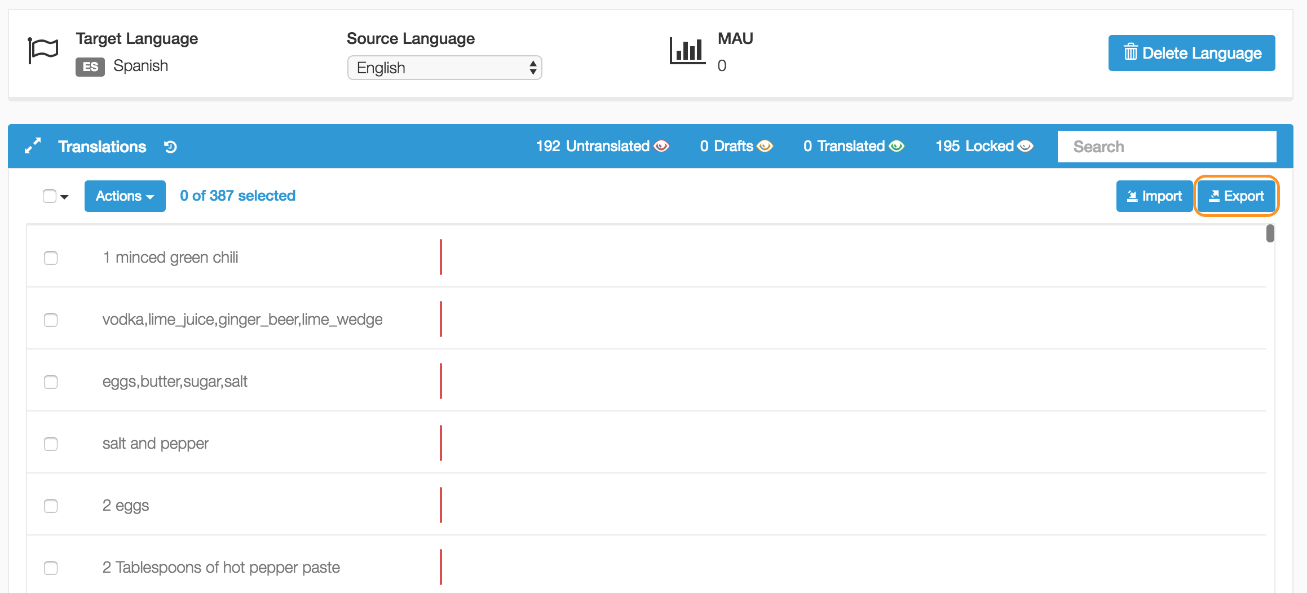Image resolution: width=1307 pixels, height=593 pixels.
Task: Click the target language flag icon
Action: point(43,51)
